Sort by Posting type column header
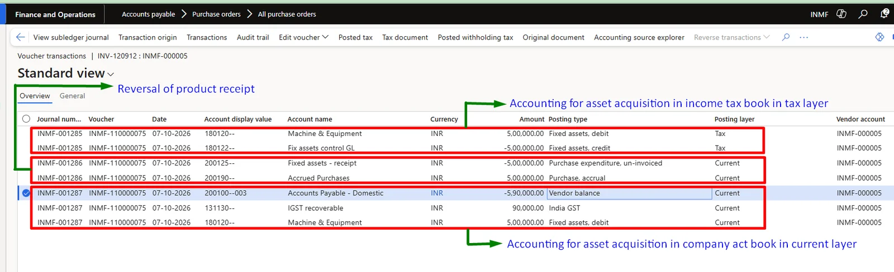The width and height of the screenshot is (894, 272). [x=568, y=119]
